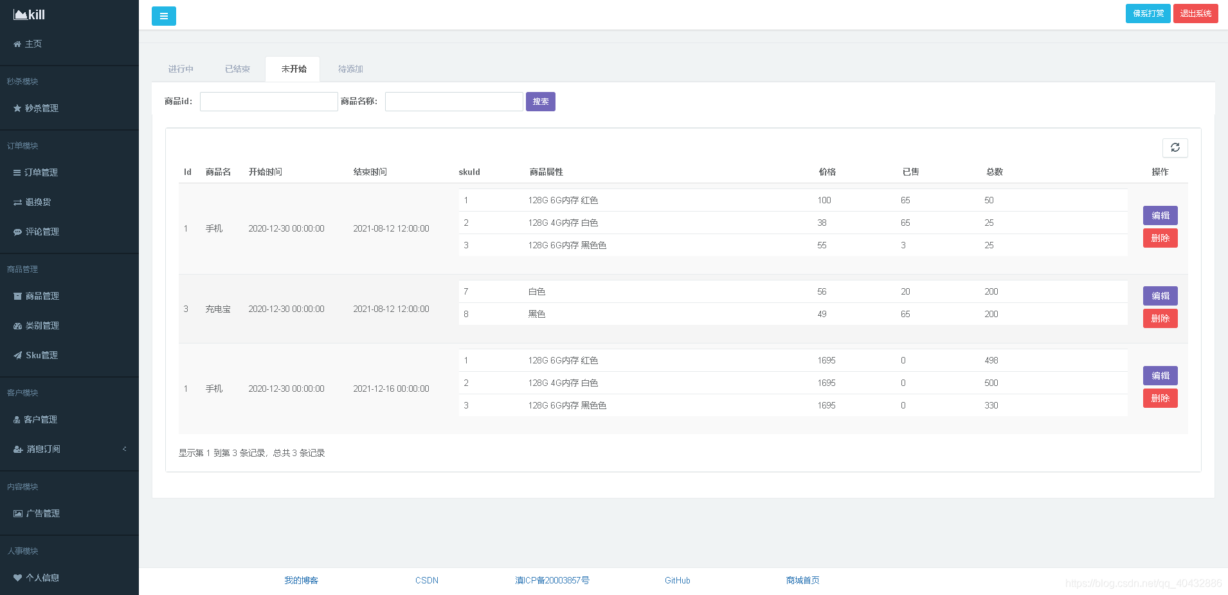Image resolution: width=1228 pixels, height=595 pixels.
Task: Switch to the 进行中 tab
Action: (181, 69)
